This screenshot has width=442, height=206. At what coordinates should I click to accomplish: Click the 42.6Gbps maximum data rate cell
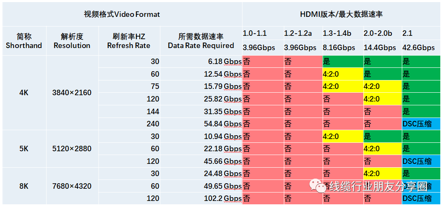pyautogui.click(x=418, y=48)
